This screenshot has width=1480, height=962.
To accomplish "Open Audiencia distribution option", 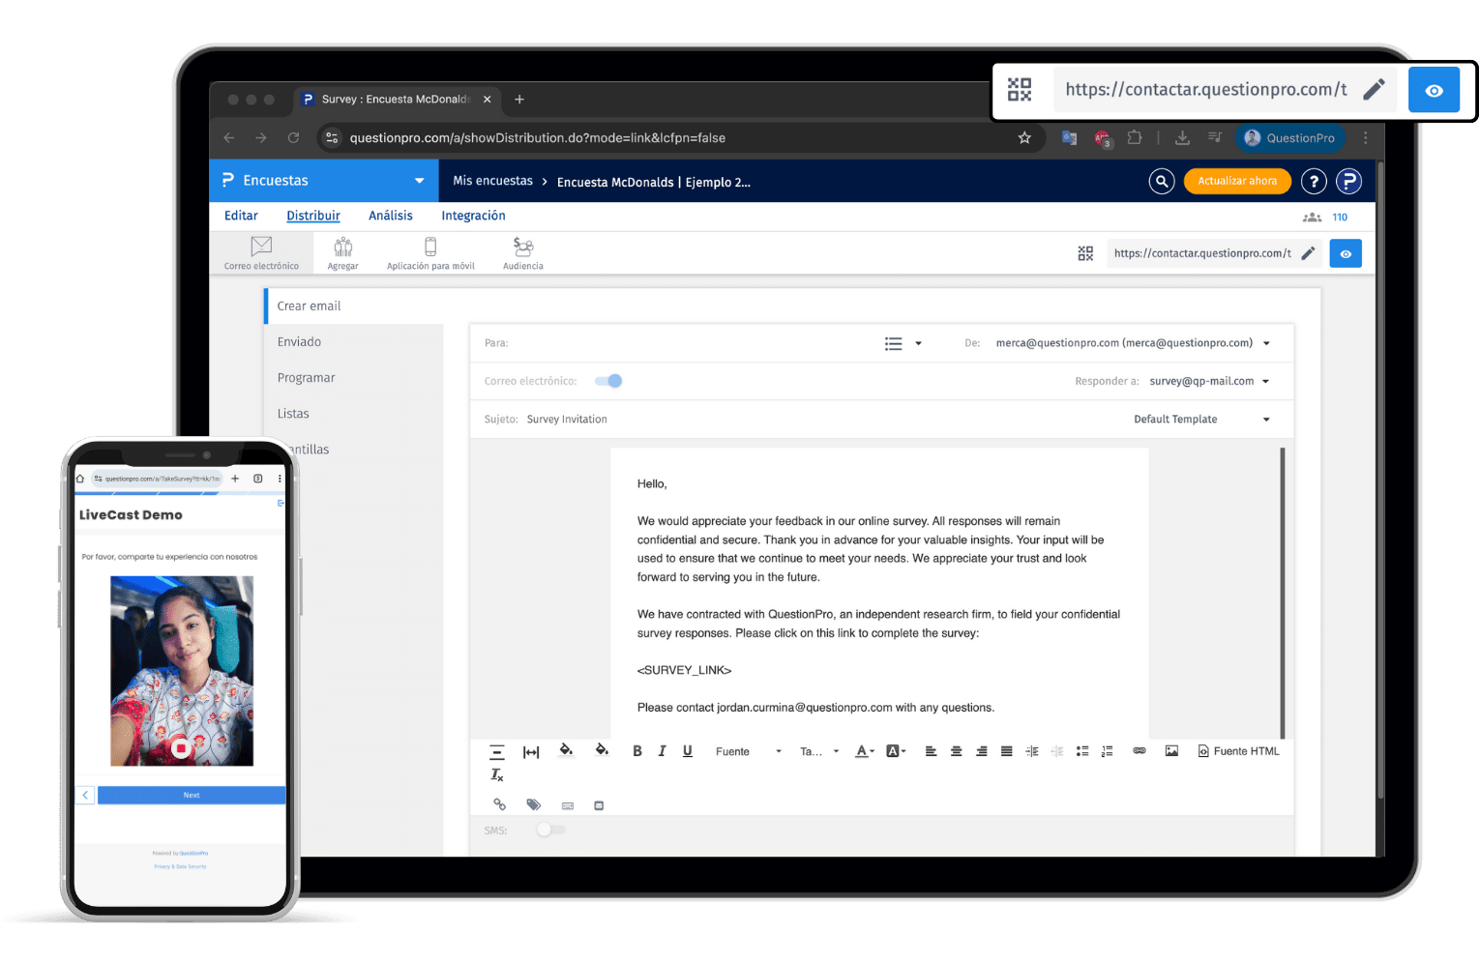I will click(522, 253).
